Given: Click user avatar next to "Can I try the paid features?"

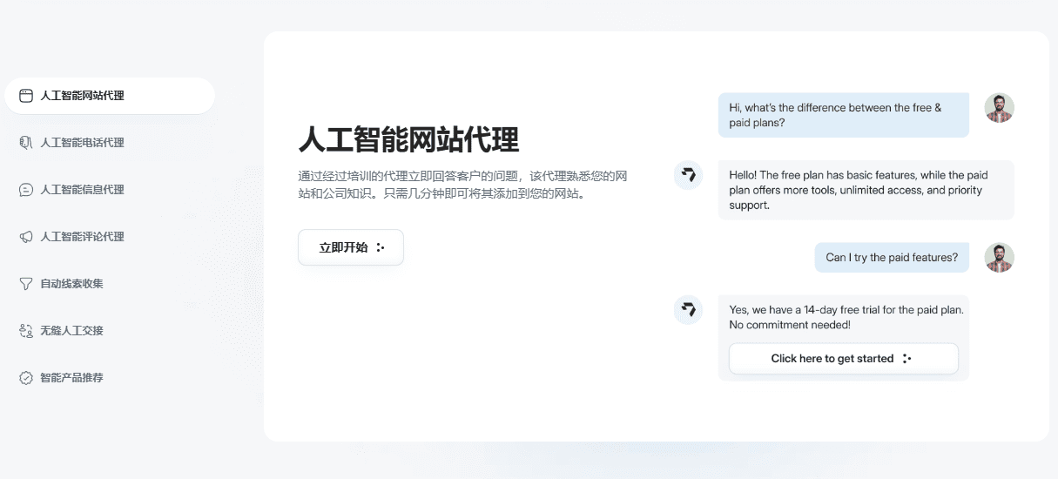Looking at the screenshot, I should pyautogui.click(x=1000, y=258).
